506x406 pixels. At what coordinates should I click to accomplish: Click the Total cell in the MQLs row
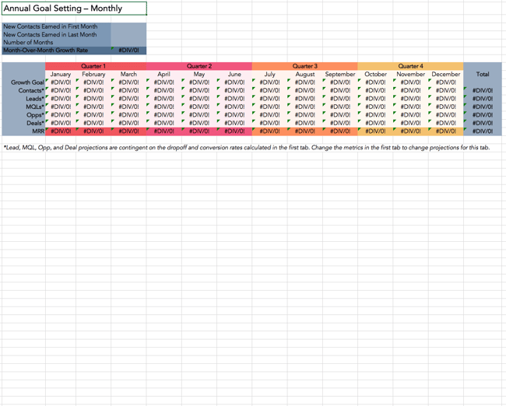coord(483,107)
